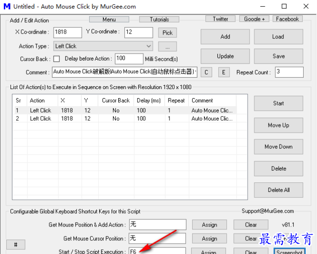Click the Update action button

(225, 56)
